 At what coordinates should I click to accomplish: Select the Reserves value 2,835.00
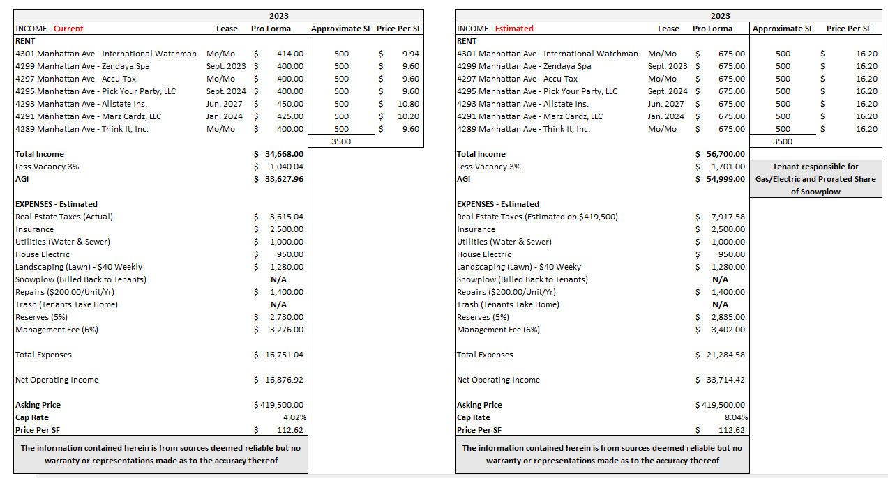tap(728, 317)
